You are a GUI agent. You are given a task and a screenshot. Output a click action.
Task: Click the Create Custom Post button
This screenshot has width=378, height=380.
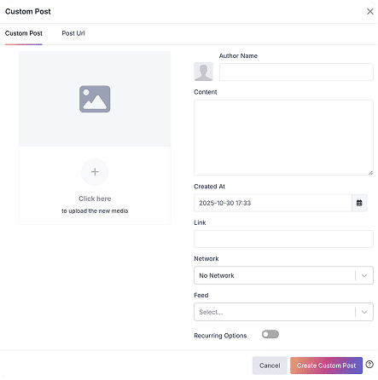click(x=327, y=366)
